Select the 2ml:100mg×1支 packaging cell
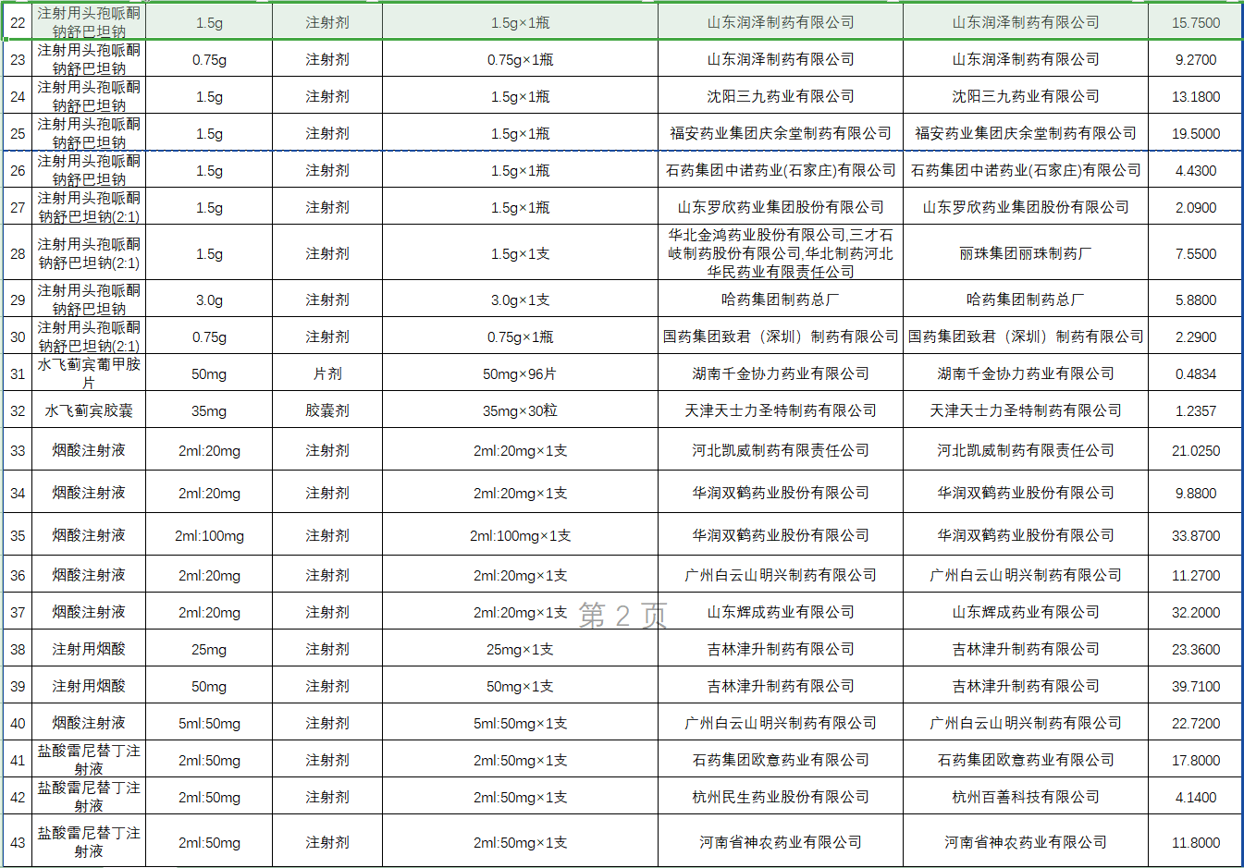 click(520, 535)
